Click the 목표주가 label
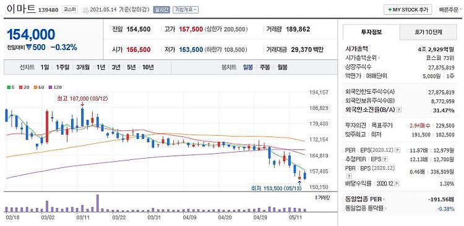Screen dimensions: 464x226 coord(382,125)
